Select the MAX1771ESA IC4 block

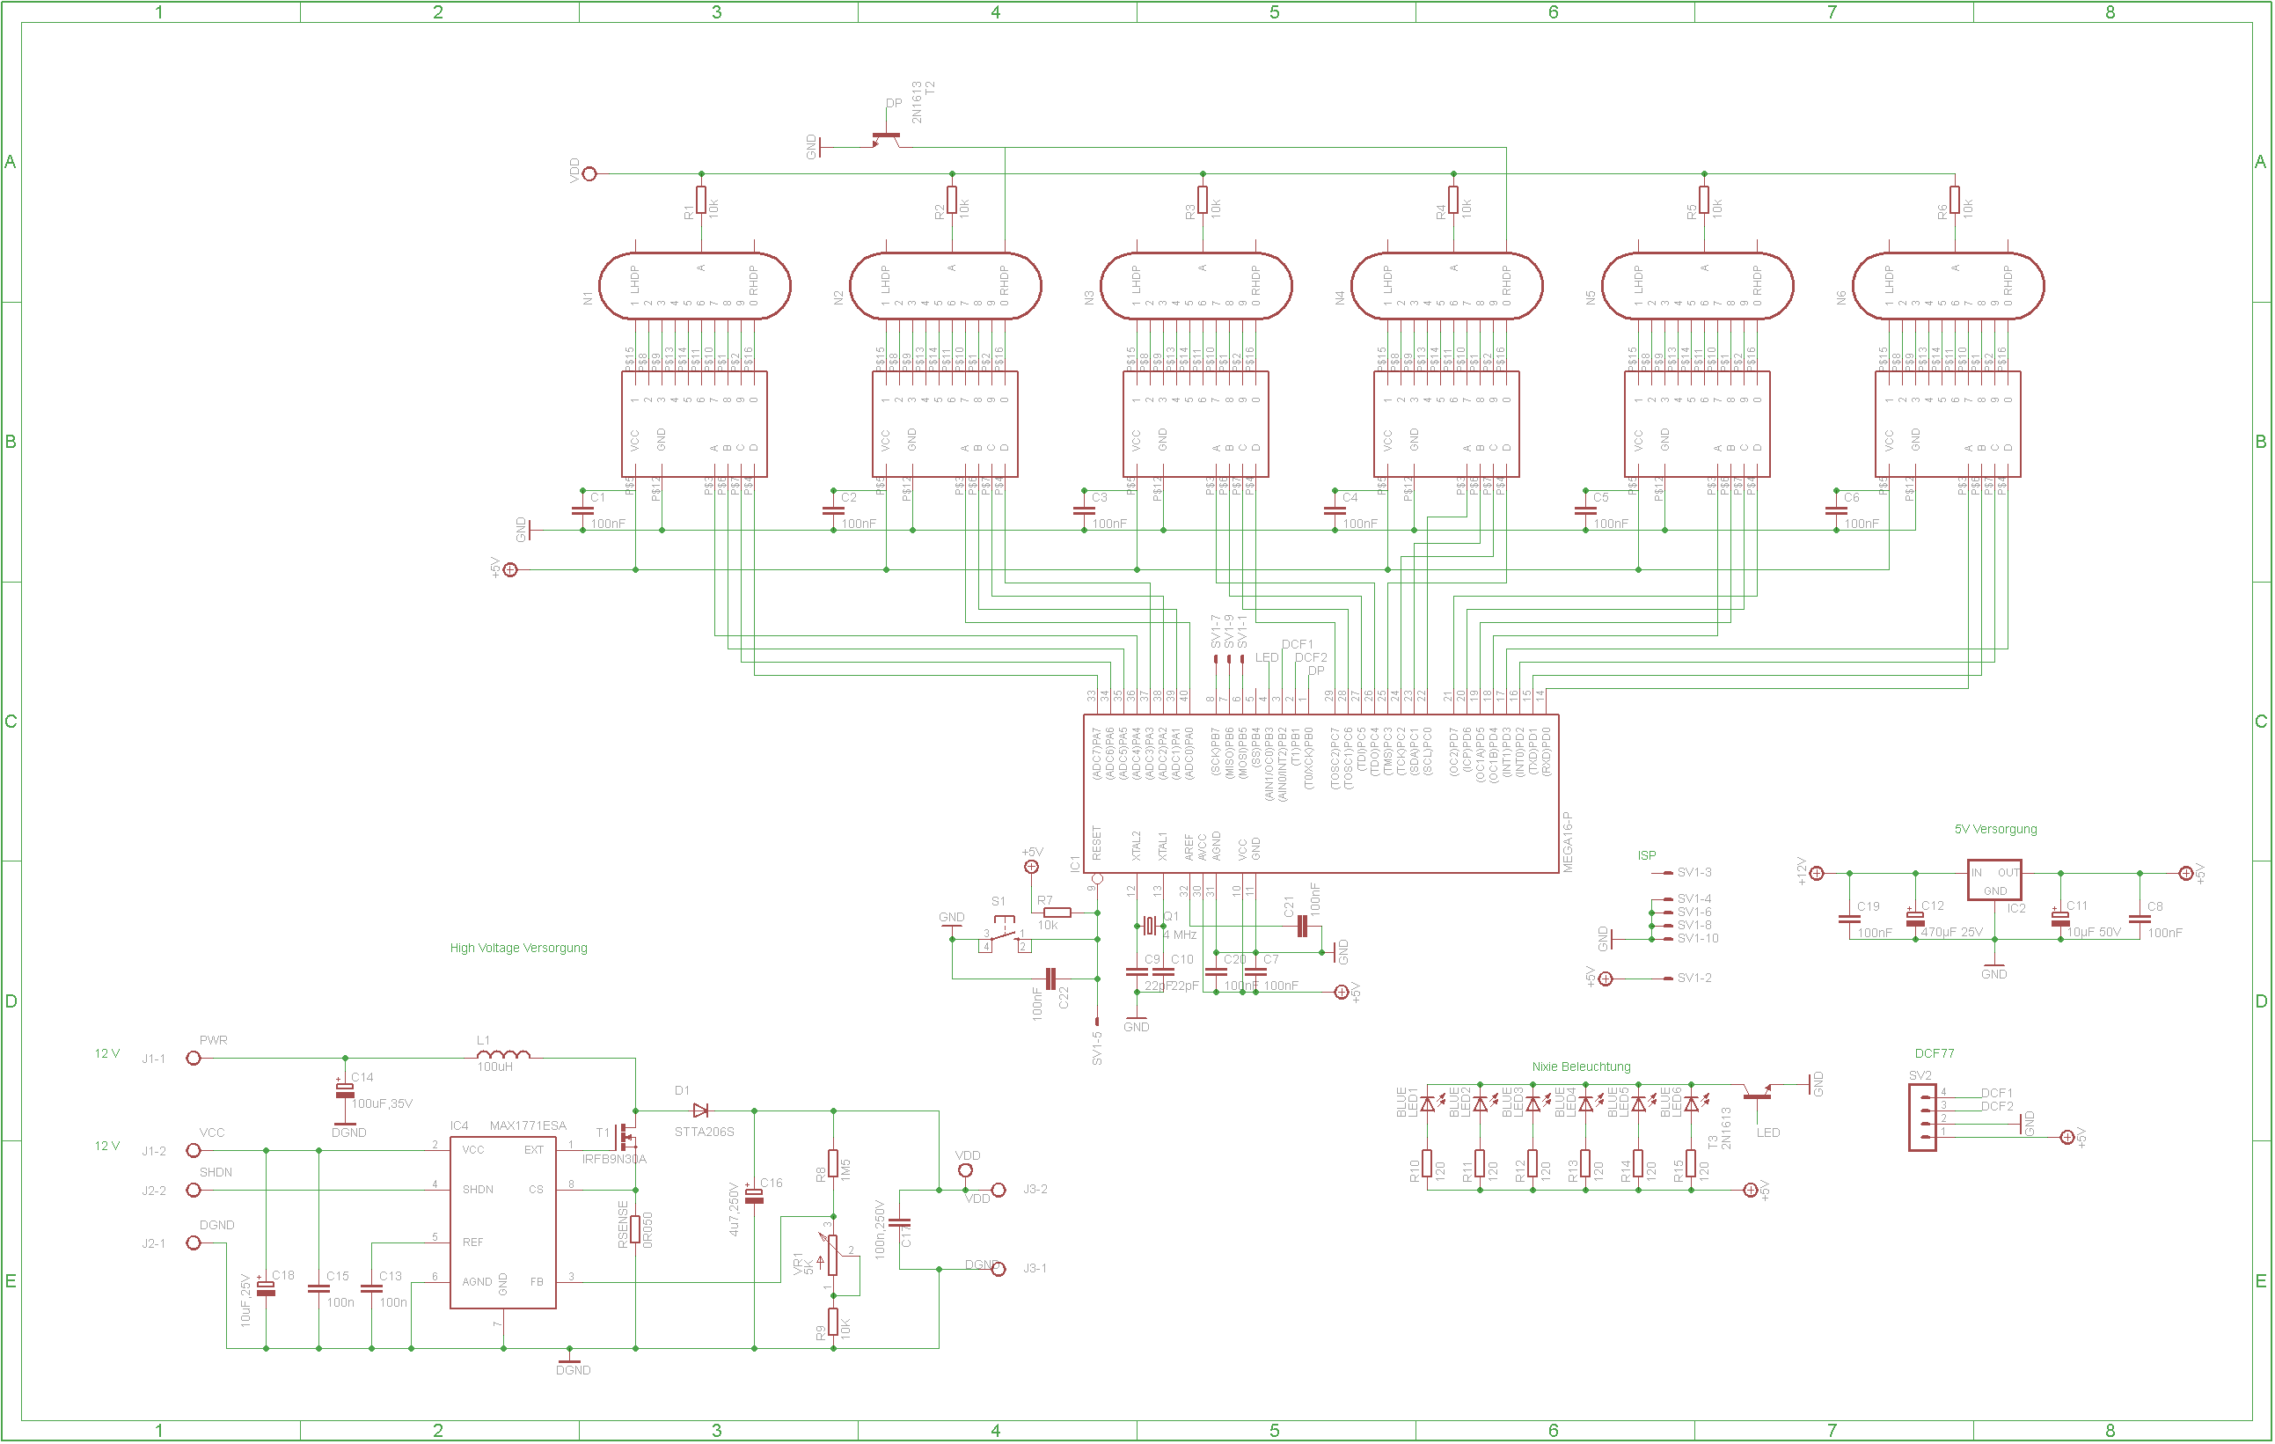pyautogui.click(x=502, y=1223)
